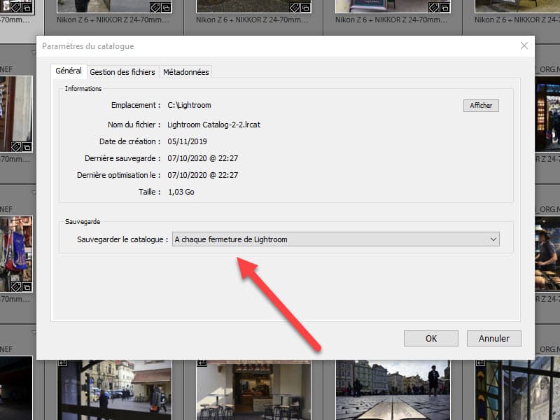Select the Général tab

69,71
